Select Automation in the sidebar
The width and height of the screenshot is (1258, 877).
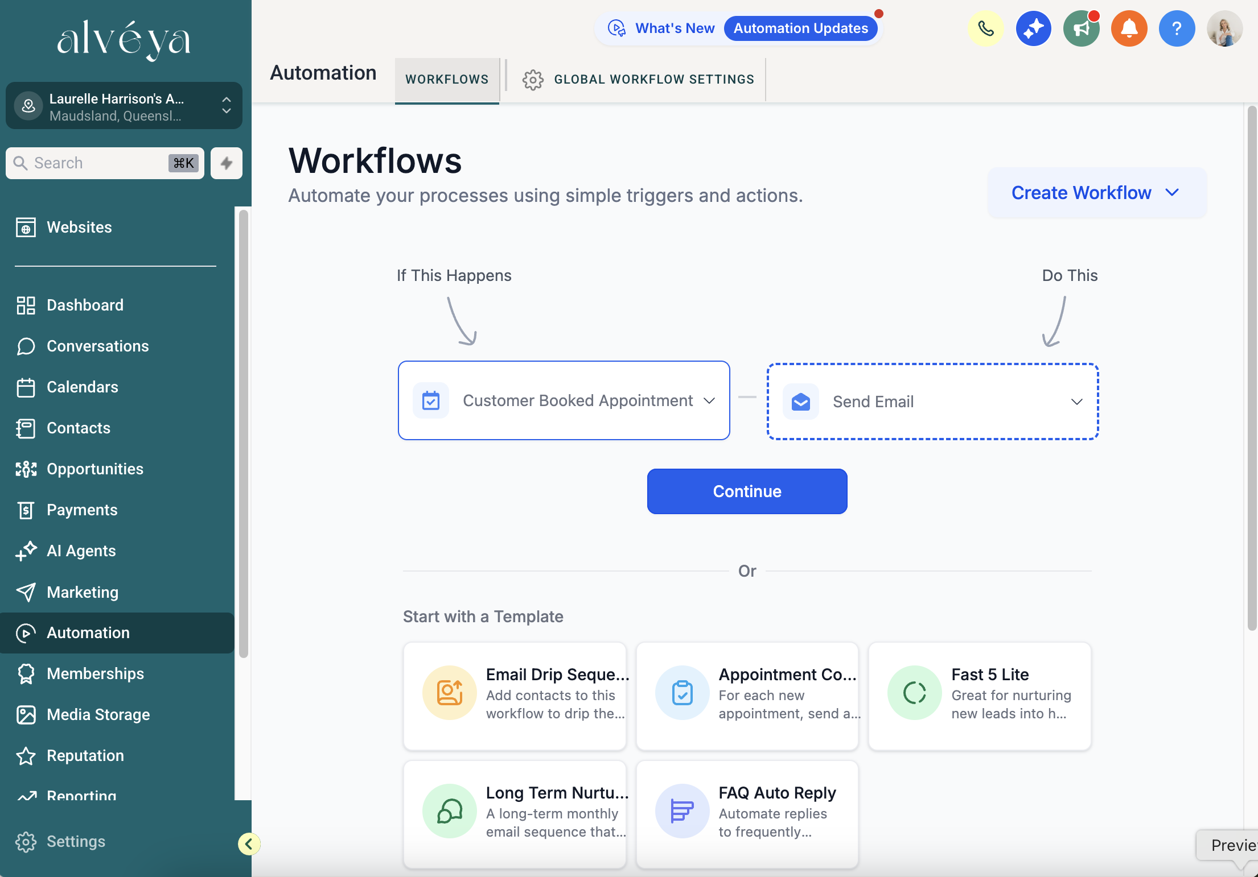pos(117,633)
